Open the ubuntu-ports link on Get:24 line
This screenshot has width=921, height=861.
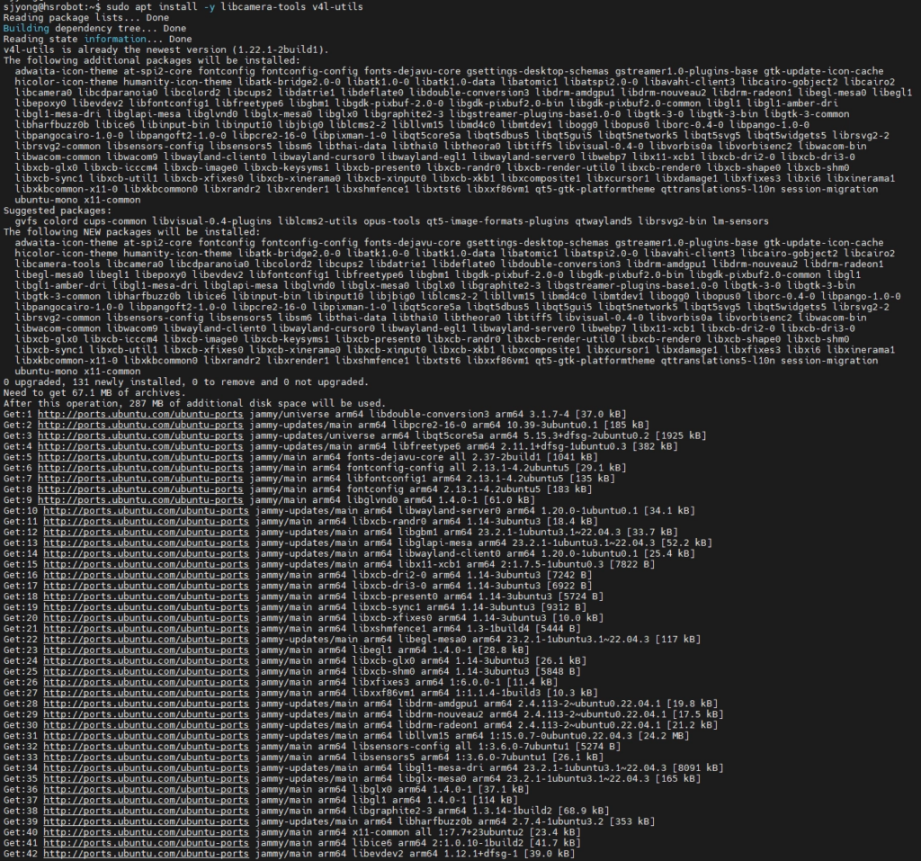[x=147, y=660]
